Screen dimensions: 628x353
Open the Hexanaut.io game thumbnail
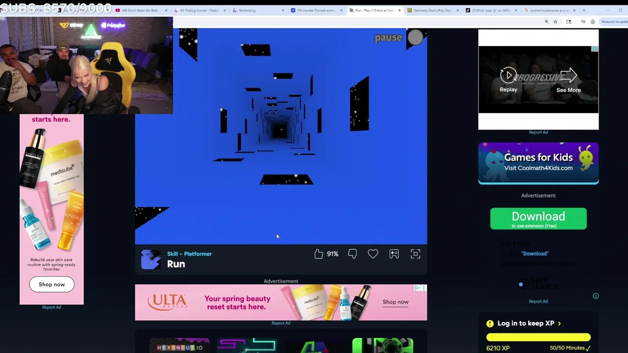click(179, 346)
